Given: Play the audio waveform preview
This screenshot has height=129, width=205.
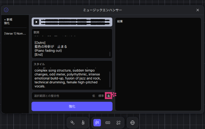Looking at the screenshot, I should click(36, 22).
